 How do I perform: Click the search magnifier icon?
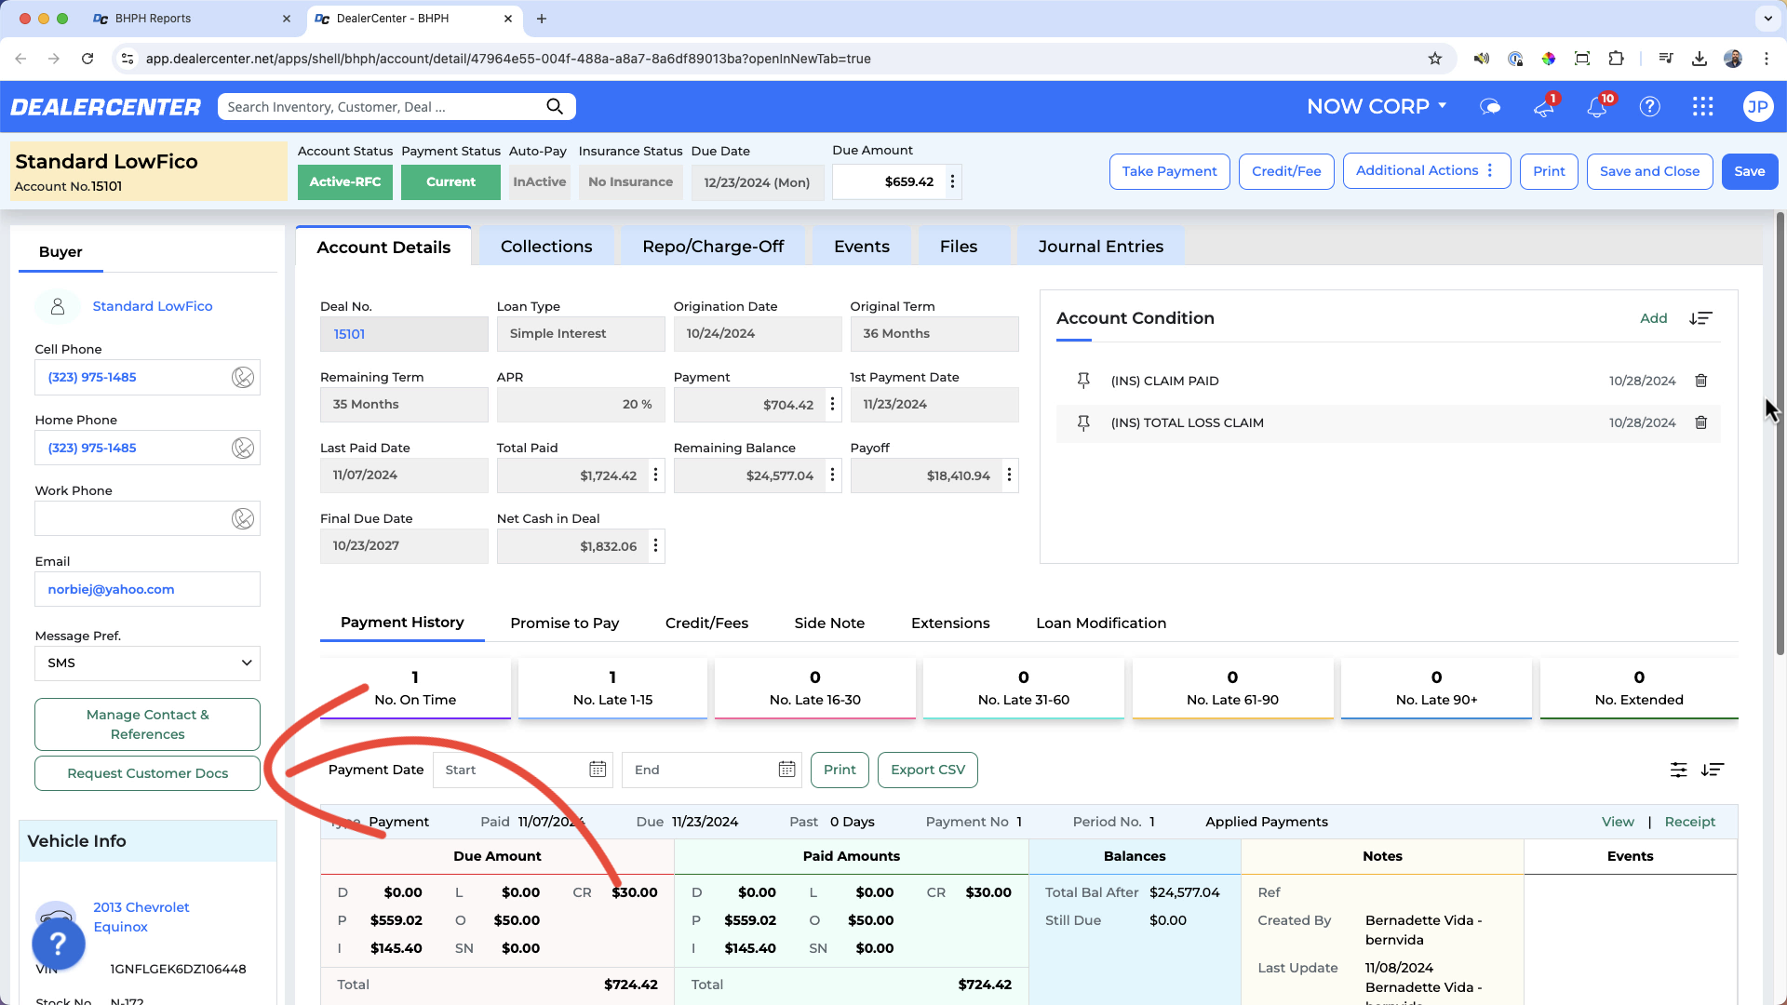[555, 107]
